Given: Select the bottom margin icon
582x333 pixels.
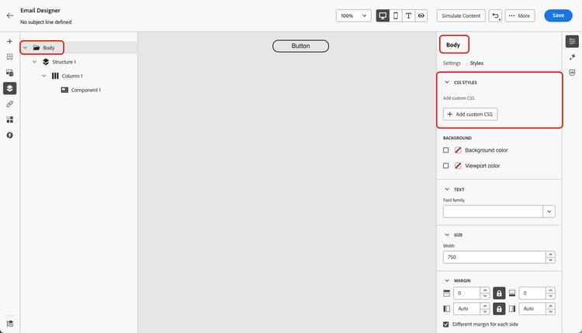Looking at the screenshot, I should pyautogui.click(x=512, y=293).
